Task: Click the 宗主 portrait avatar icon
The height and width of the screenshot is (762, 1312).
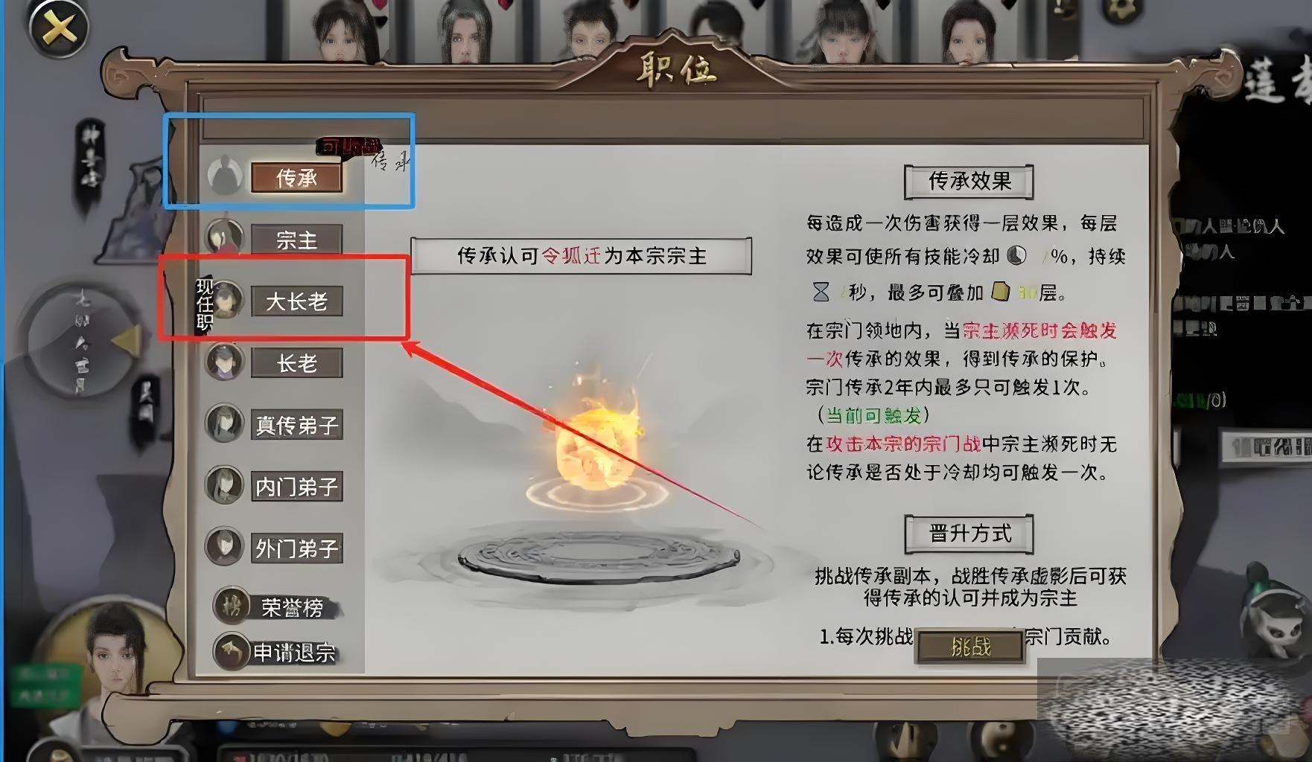Action: pyautogui.click(x=224, y=238)
